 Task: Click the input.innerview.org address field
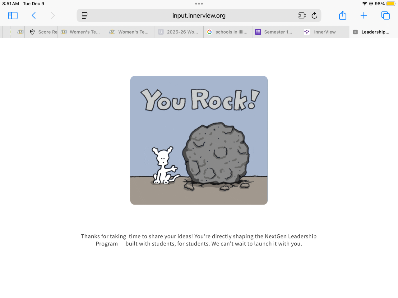[x=199, y=16]
